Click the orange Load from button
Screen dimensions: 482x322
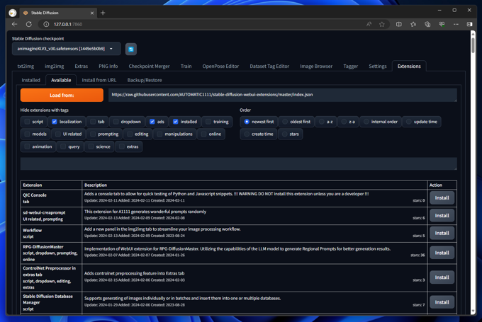62,95
